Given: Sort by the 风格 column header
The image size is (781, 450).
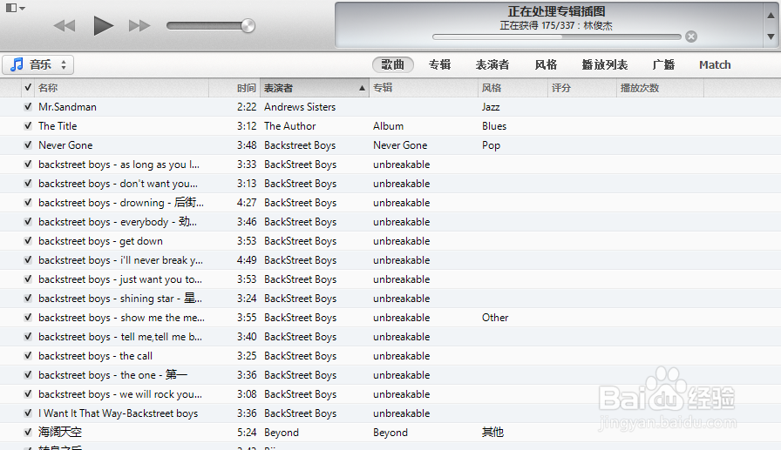Looking at the screenshot, I should pos(513,88).
